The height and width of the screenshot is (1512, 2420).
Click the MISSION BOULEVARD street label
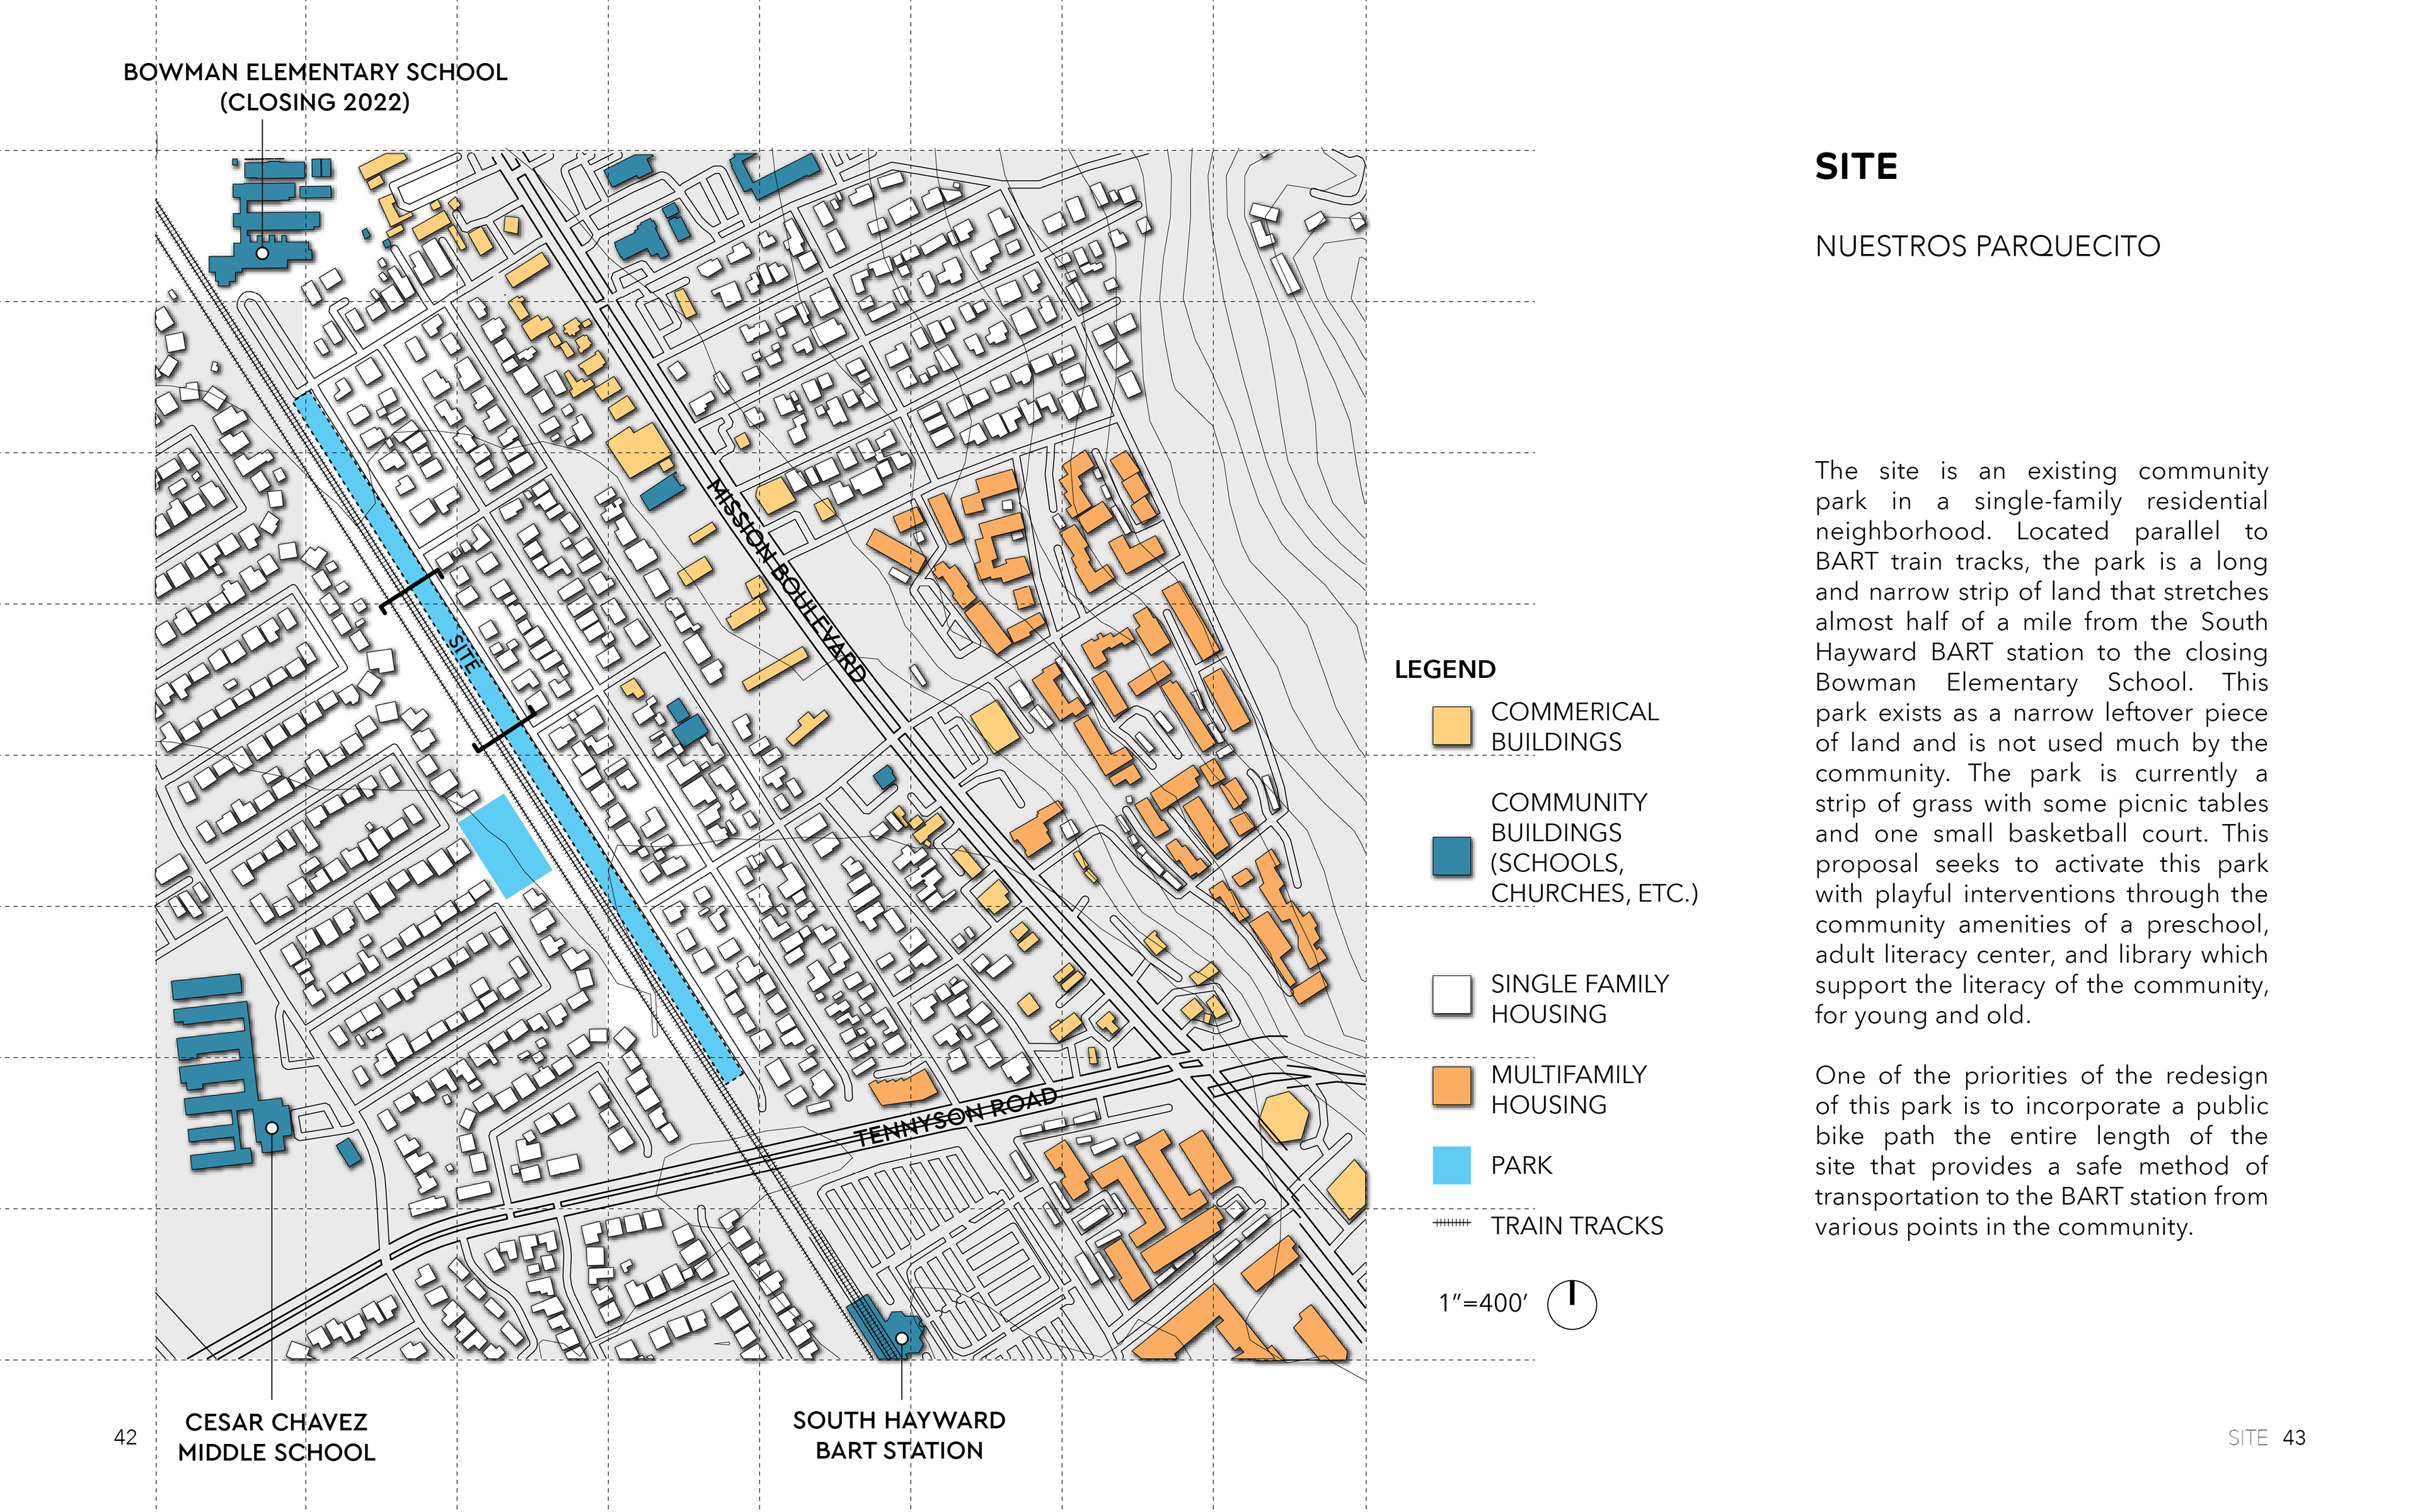[x=786, y=580]
